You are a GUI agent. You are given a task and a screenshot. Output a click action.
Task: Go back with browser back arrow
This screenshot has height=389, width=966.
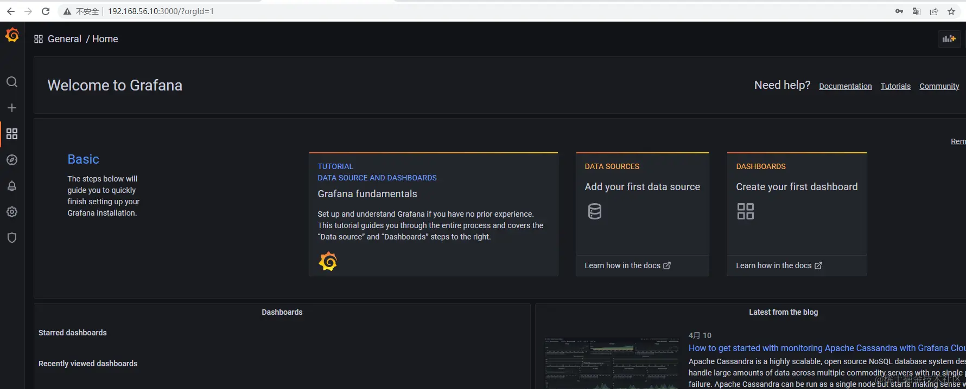pyautogui.click(x=11, y=11)
